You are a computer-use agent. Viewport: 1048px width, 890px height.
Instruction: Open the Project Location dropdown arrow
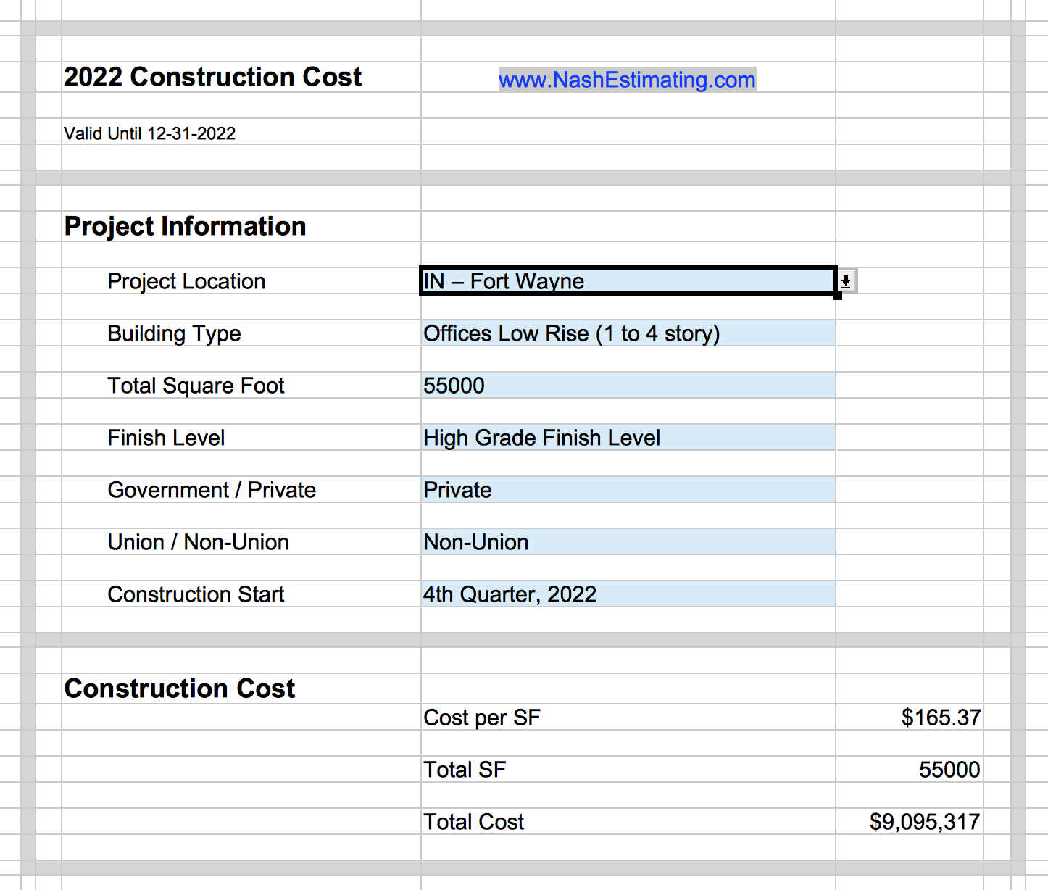pyautogui.click(x=846, y=281)
